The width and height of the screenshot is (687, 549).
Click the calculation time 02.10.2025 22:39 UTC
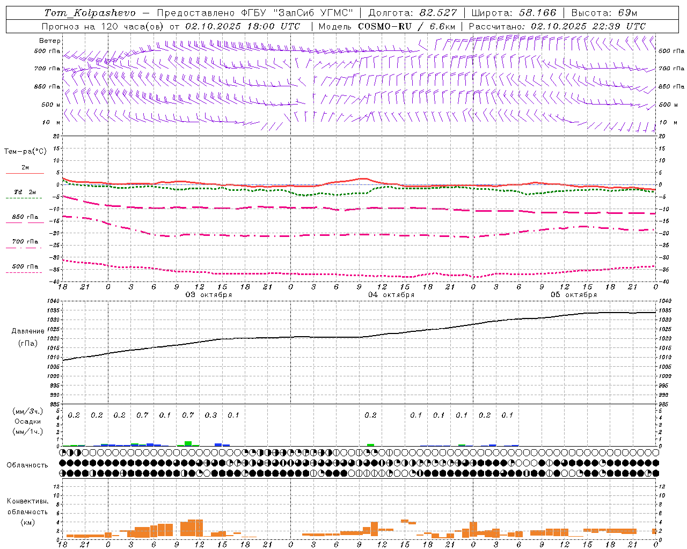coord(588,26)
